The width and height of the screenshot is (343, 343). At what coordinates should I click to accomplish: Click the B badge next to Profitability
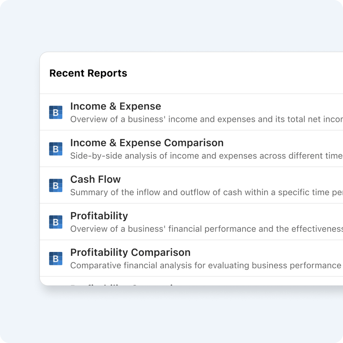(56, 222)
